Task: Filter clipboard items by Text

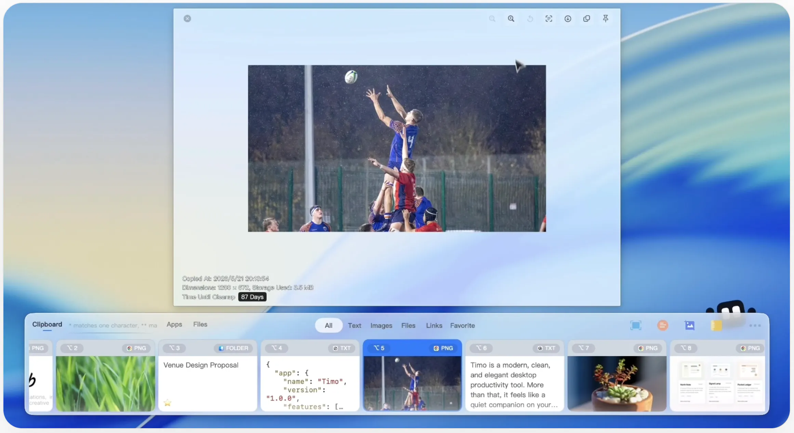Action: (355, 325)
